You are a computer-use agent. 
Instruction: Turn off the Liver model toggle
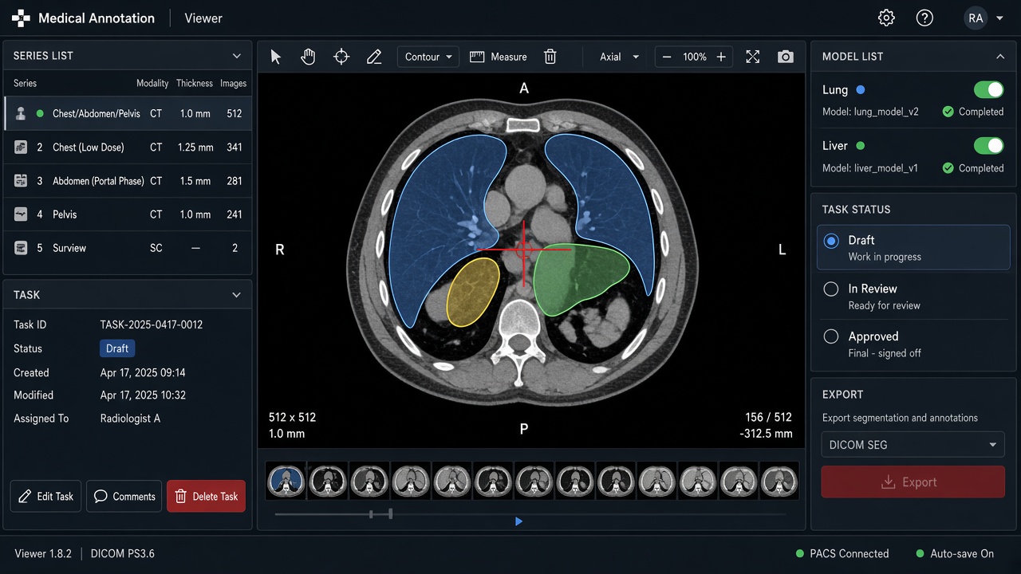[x=989, y=146]
